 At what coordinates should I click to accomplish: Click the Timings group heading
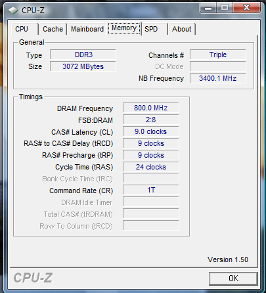pyautogui.click(x=31, y=97)
